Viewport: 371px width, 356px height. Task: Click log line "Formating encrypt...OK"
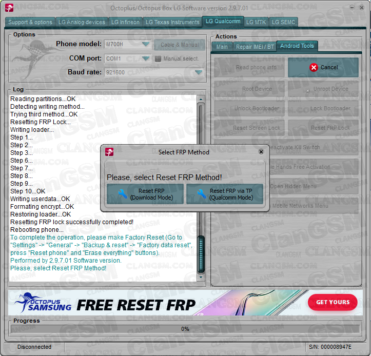42,207
